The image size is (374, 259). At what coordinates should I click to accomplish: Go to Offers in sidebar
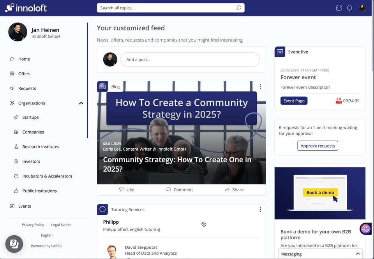24,74
